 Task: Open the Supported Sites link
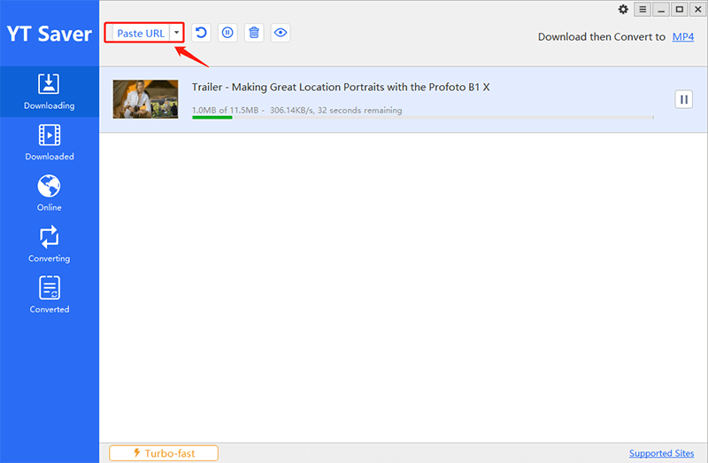coord(661,453)
